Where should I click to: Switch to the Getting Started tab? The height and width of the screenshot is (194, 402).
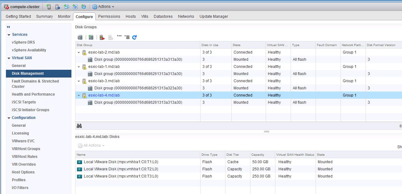coord(18,17)
